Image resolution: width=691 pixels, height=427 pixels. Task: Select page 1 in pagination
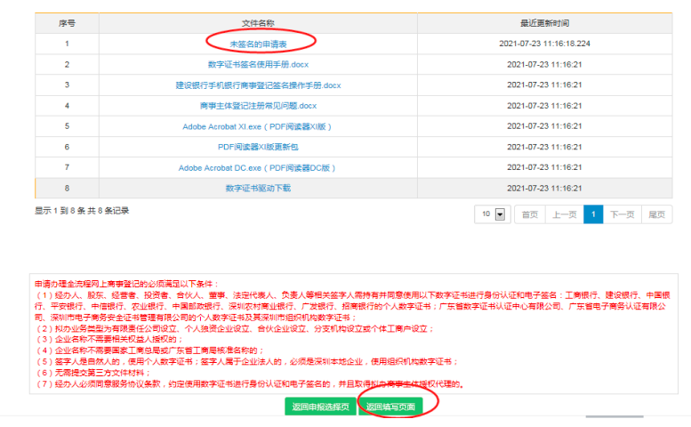point(593,214)
